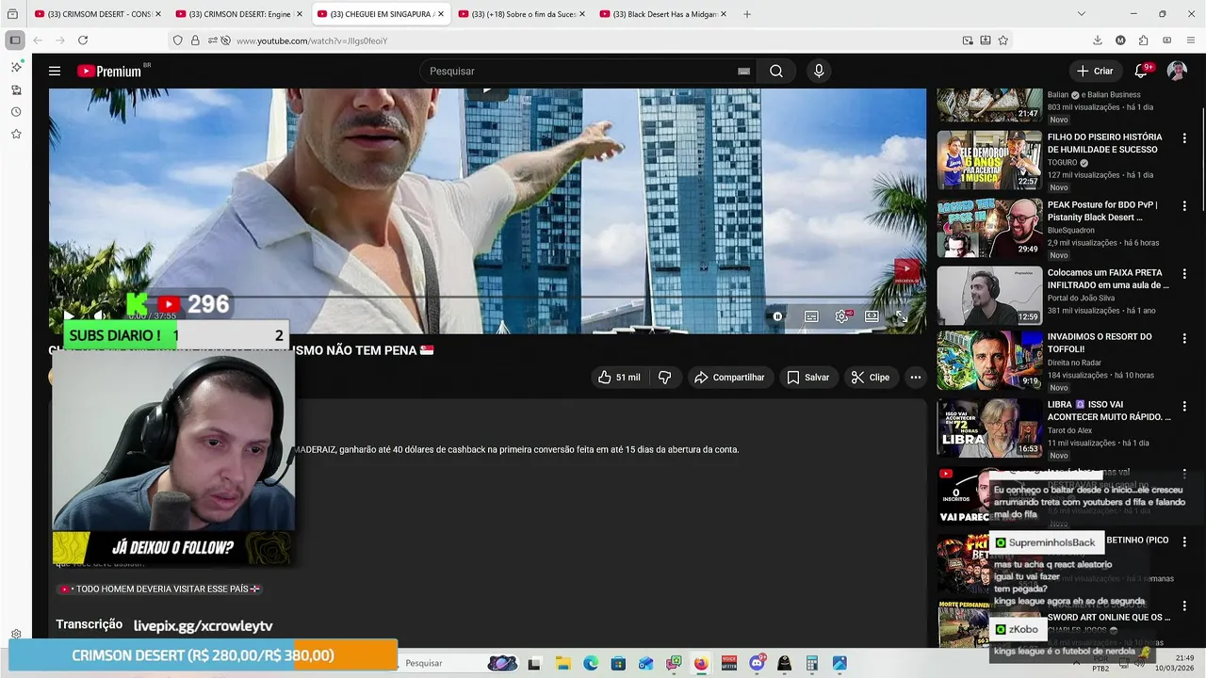Like the video with 51 mil

[620, 377]
